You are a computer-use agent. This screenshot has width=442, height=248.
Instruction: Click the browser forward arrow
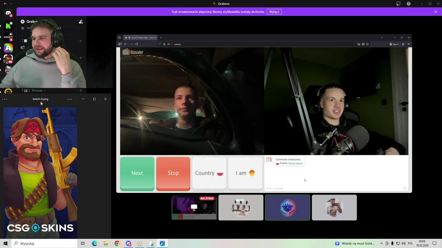tap(131, 44)
